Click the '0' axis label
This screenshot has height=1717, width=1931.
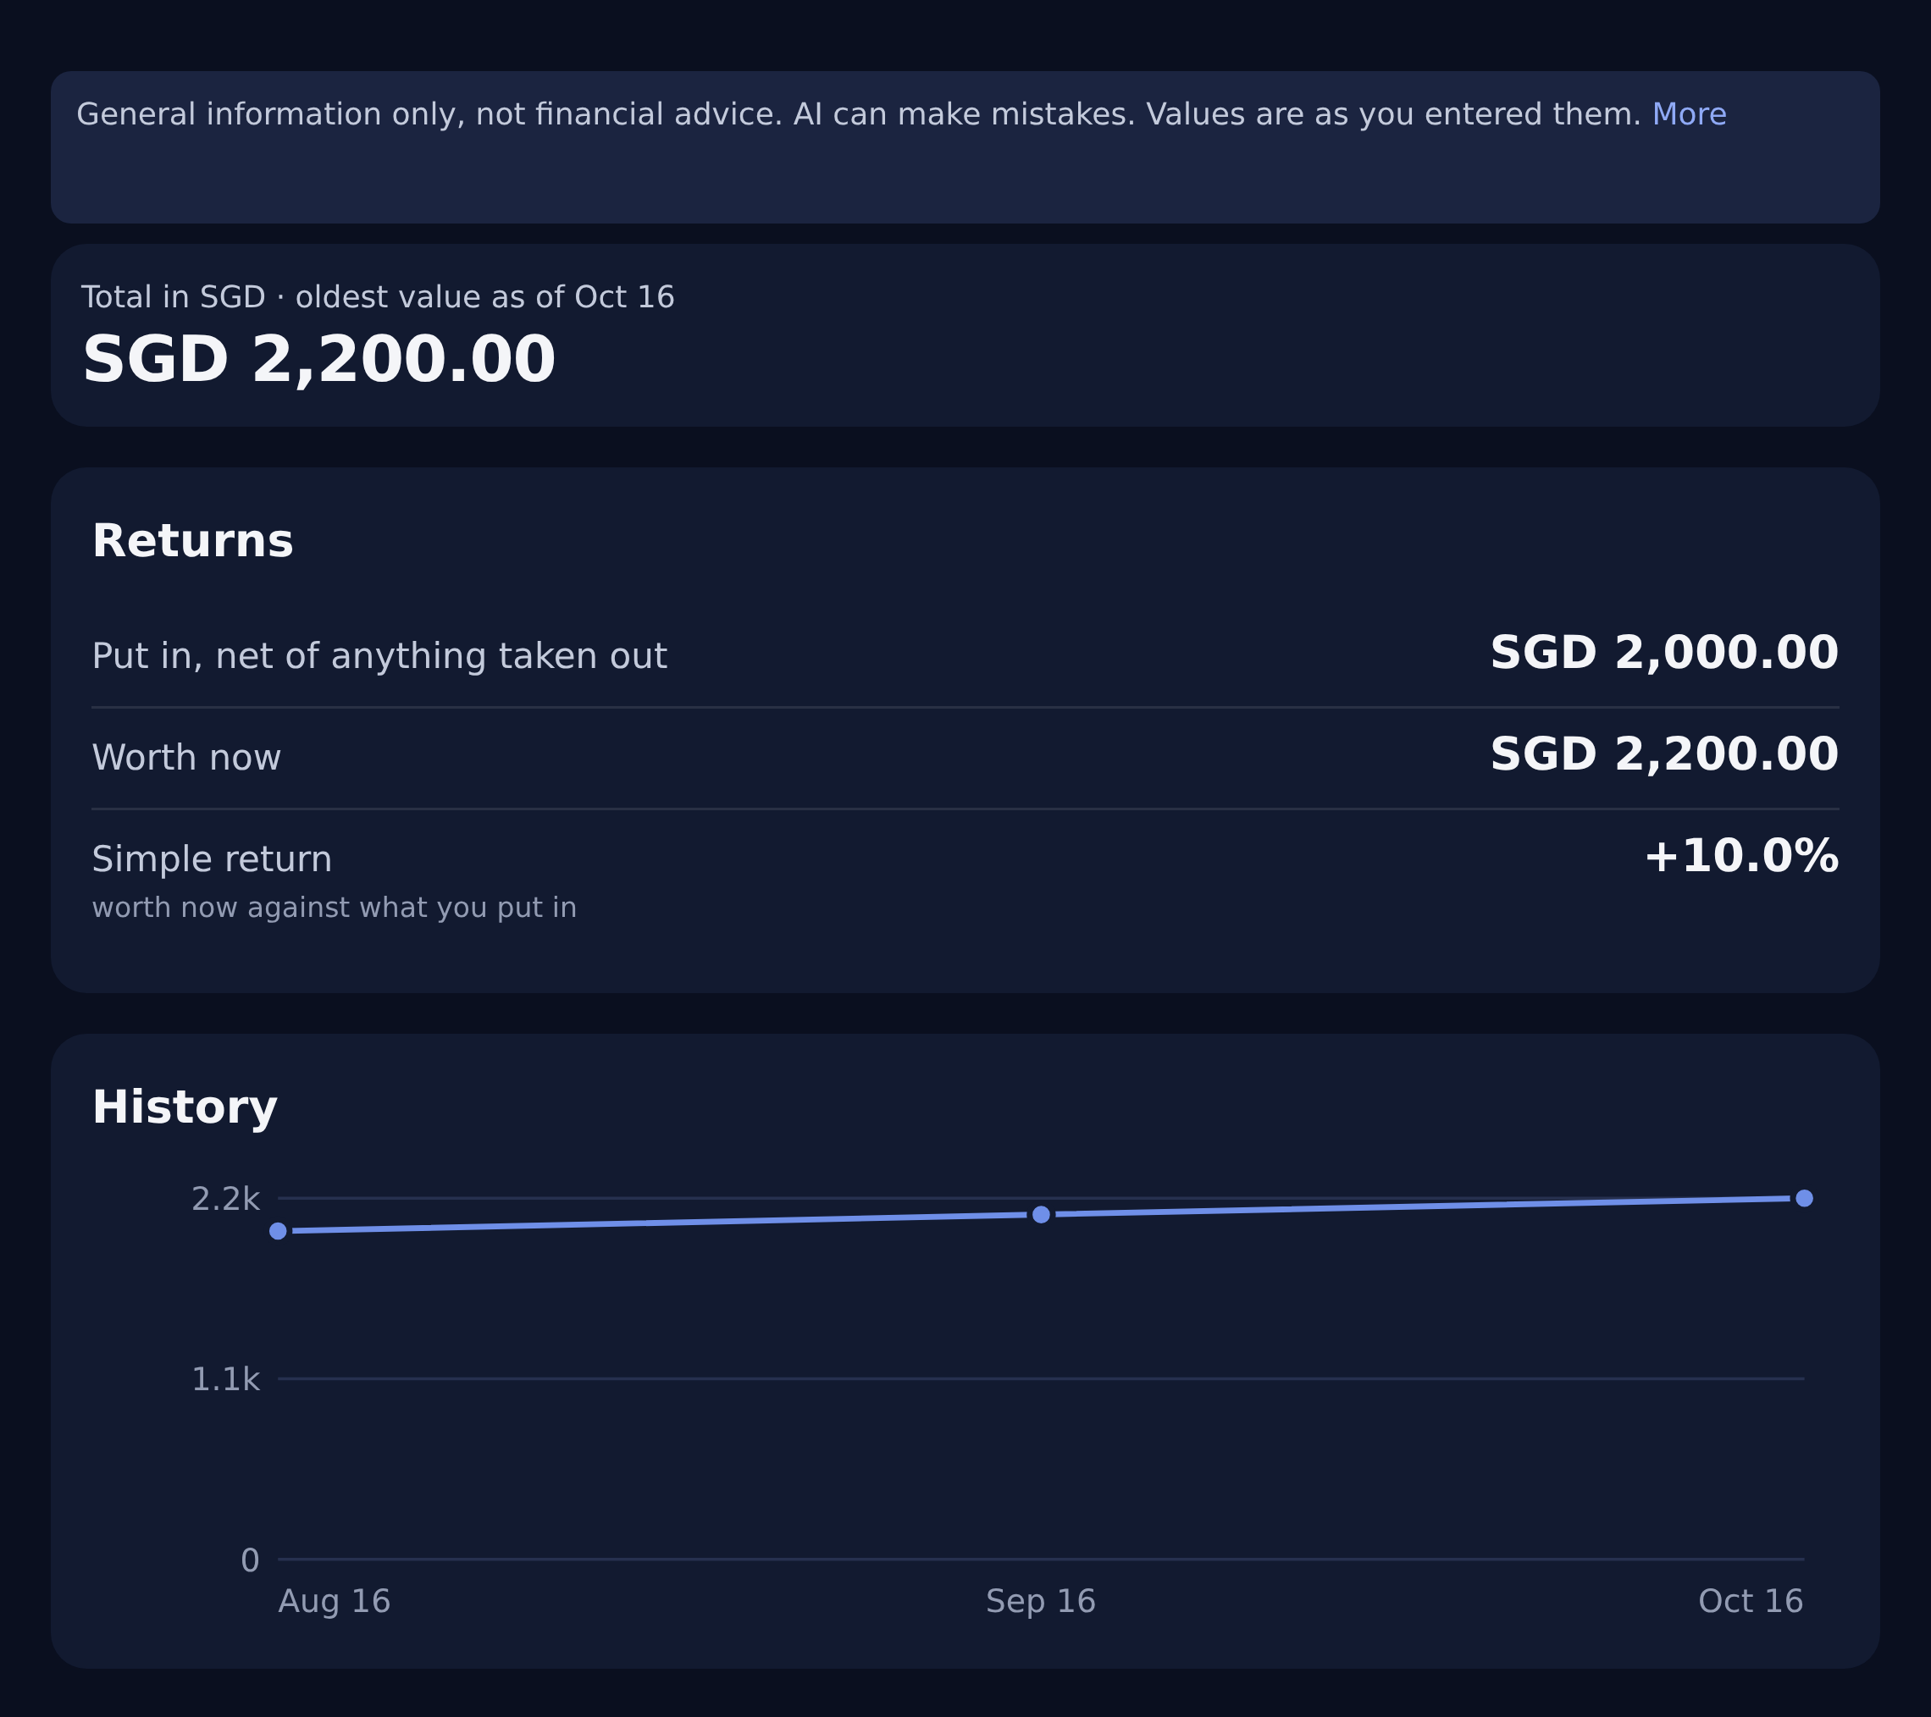tap(249, 1560)
